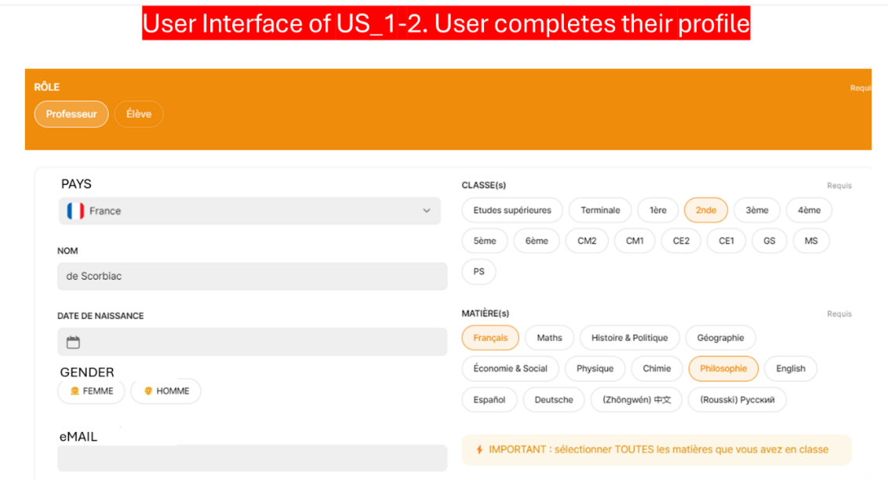888x486 pixels.
Task: Select the CM2 class chip
Action: [587, 241]
